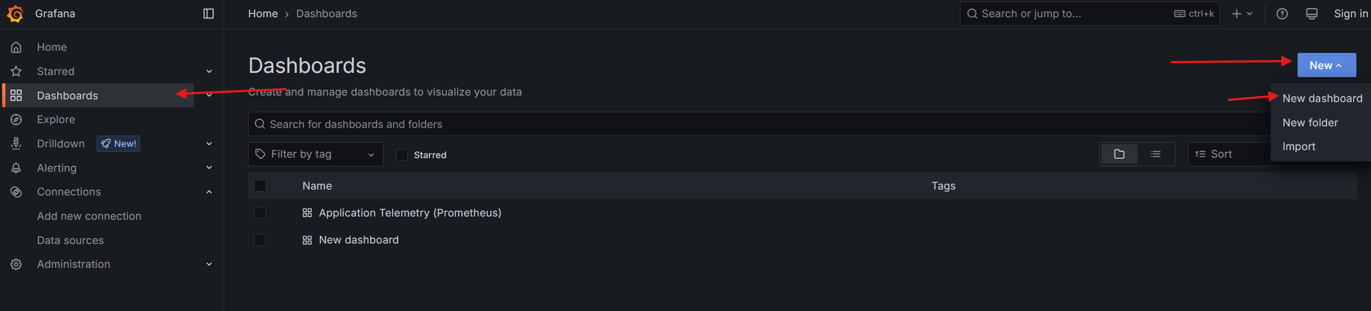The height and width of the screenshot is (311, 1371).
Task: Collapse sidebar with the dock menu icon
Action: click(209, 13)
